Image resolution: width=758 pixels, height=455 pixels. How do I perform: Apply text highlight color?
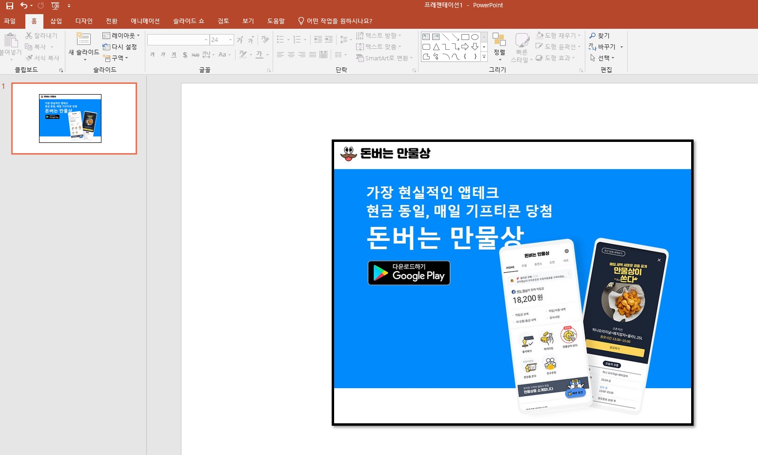(243, 55)
